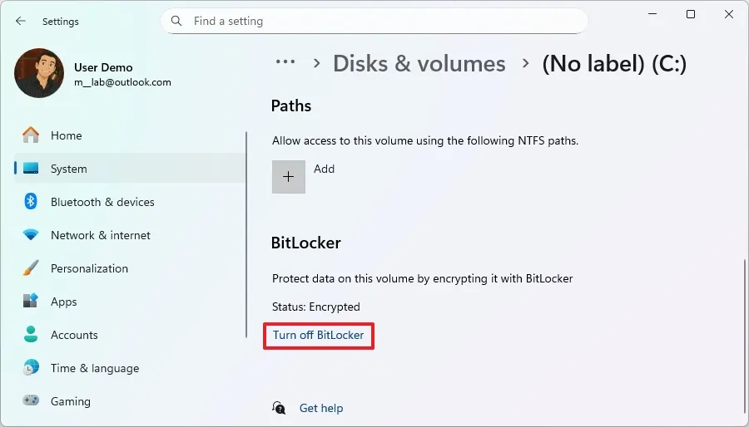Select System in the navigation pane
This screenshot has height=427, width=749.
coord(68,169)
